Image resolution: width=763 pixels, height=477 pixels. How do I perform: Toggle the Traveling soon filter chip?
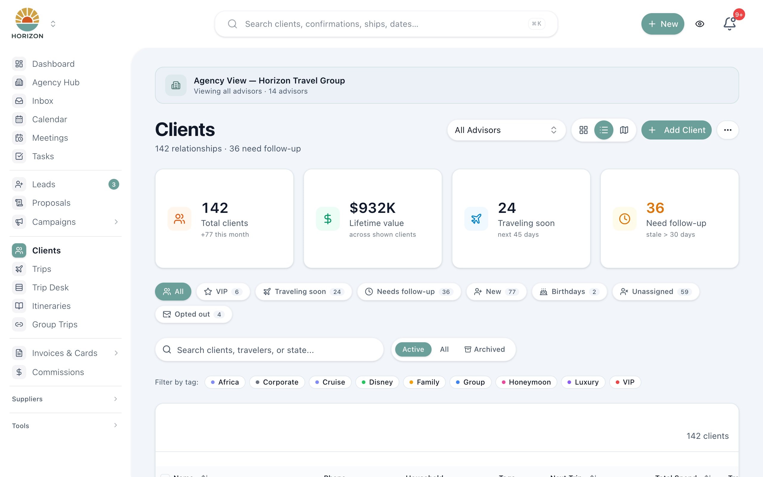pos(303,292)
